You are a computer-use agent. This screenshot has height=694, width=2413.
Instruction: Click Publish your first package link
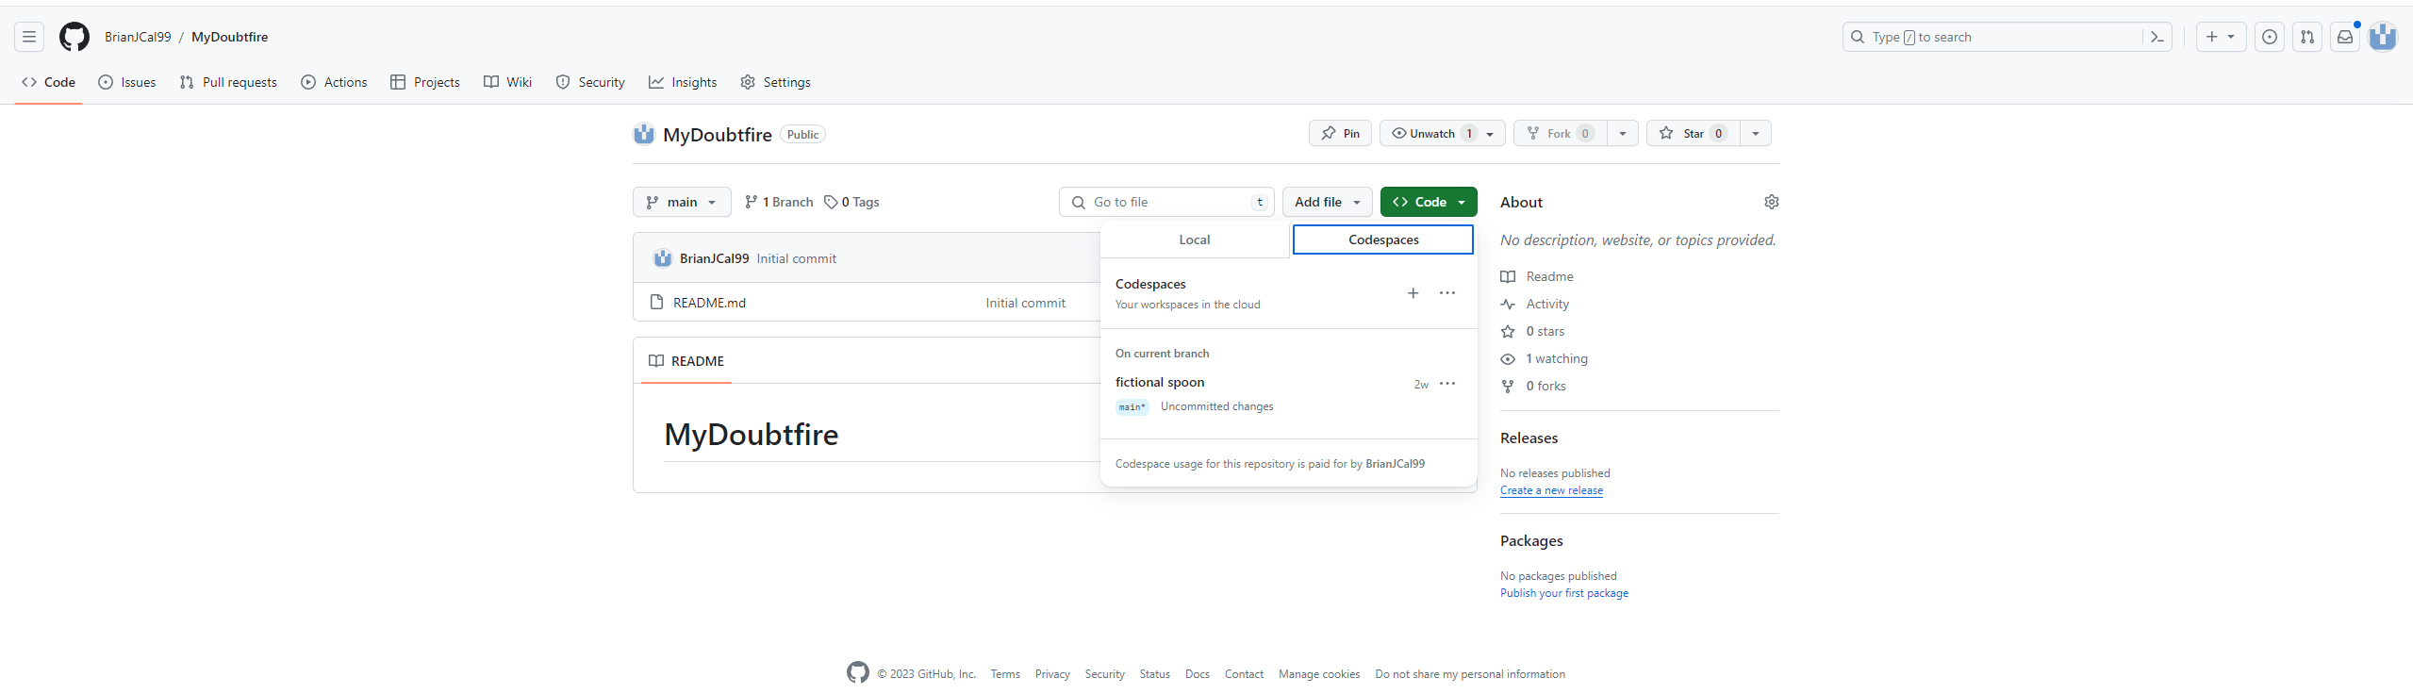1563,593
